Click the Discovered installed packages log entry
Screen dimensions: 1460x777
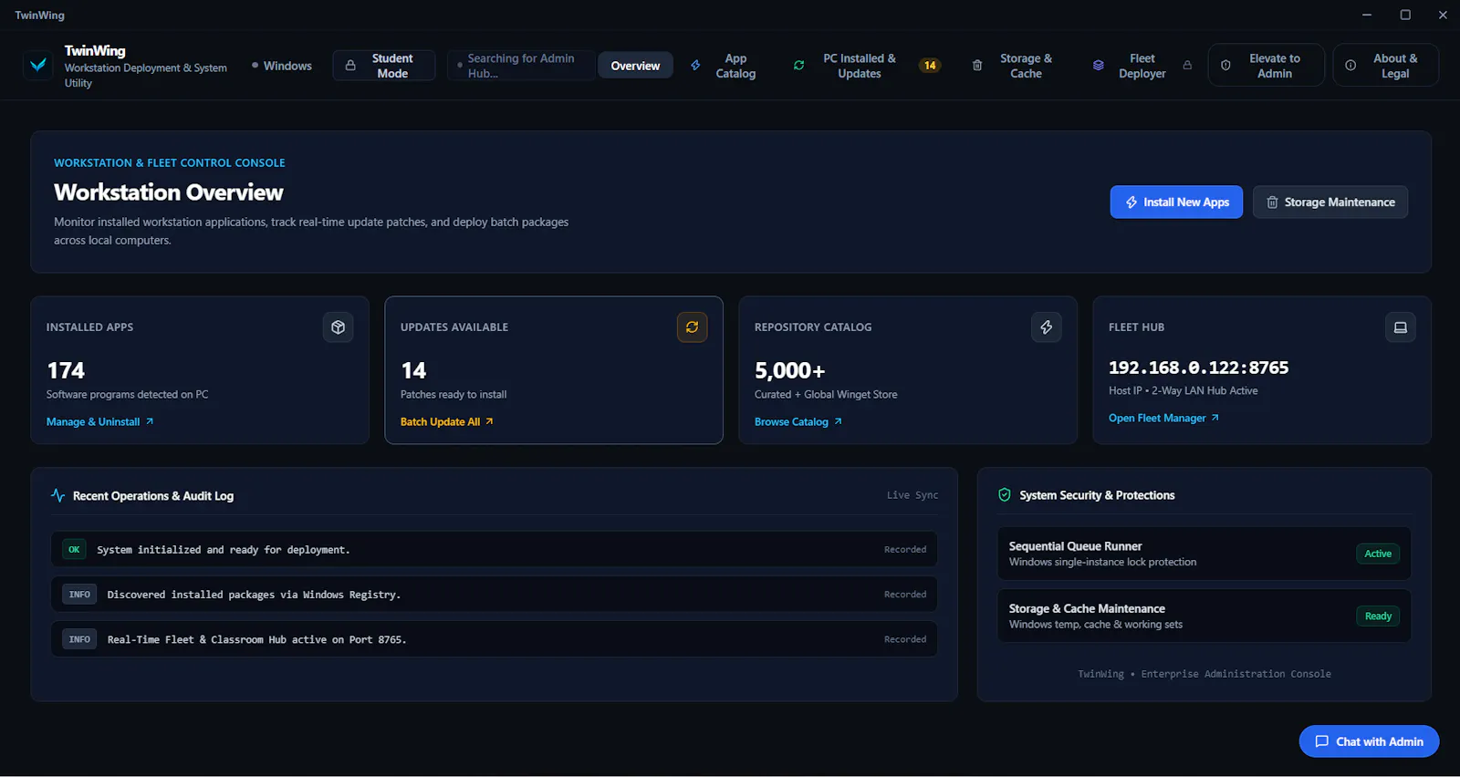494,595
